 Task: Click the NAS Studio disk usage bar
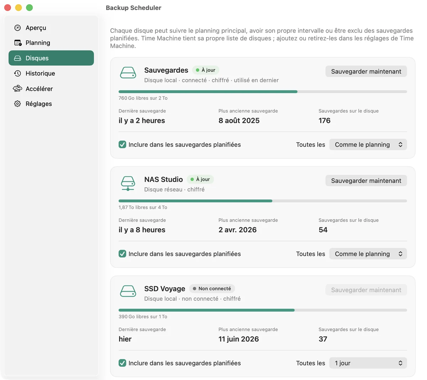click(263, 201)
